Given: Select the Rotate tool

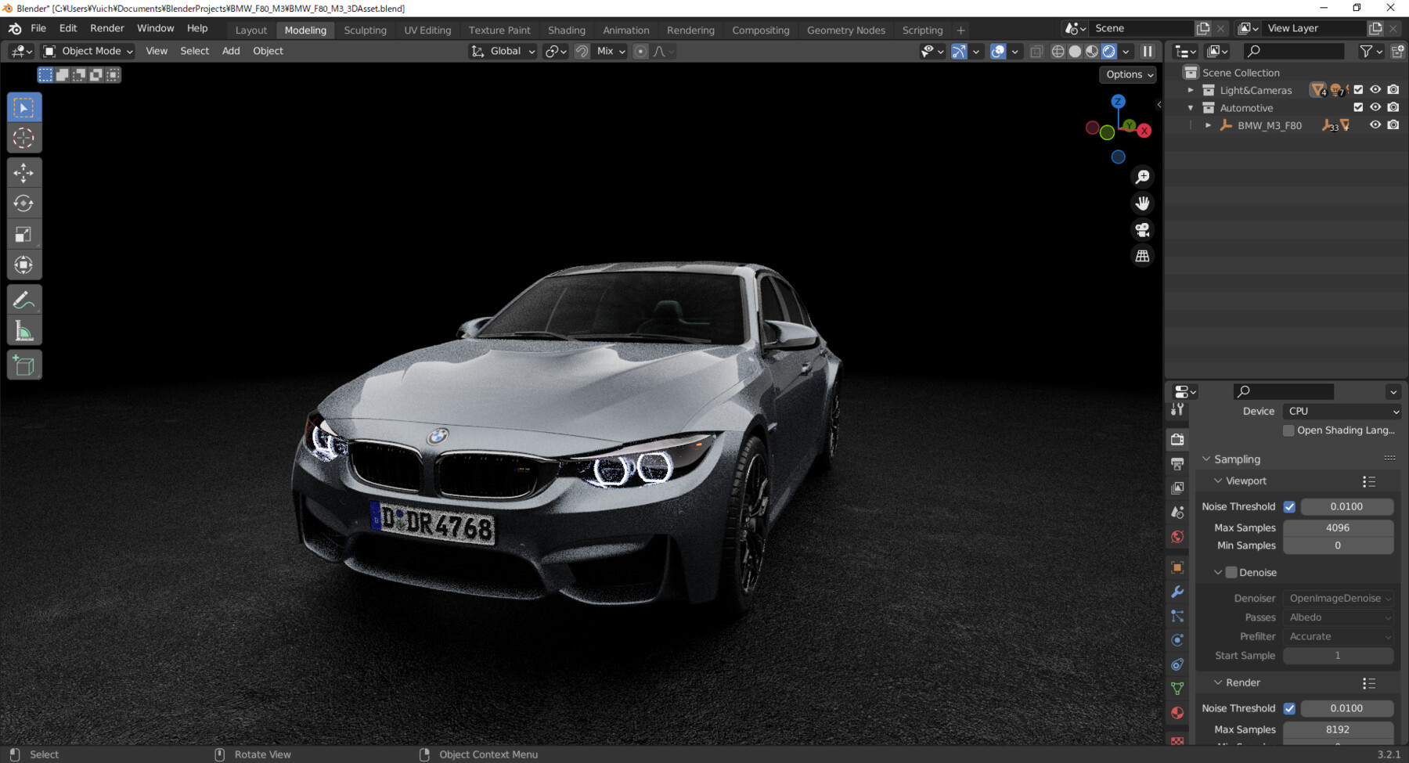Looking at the screenshot, I should (24, 203).
